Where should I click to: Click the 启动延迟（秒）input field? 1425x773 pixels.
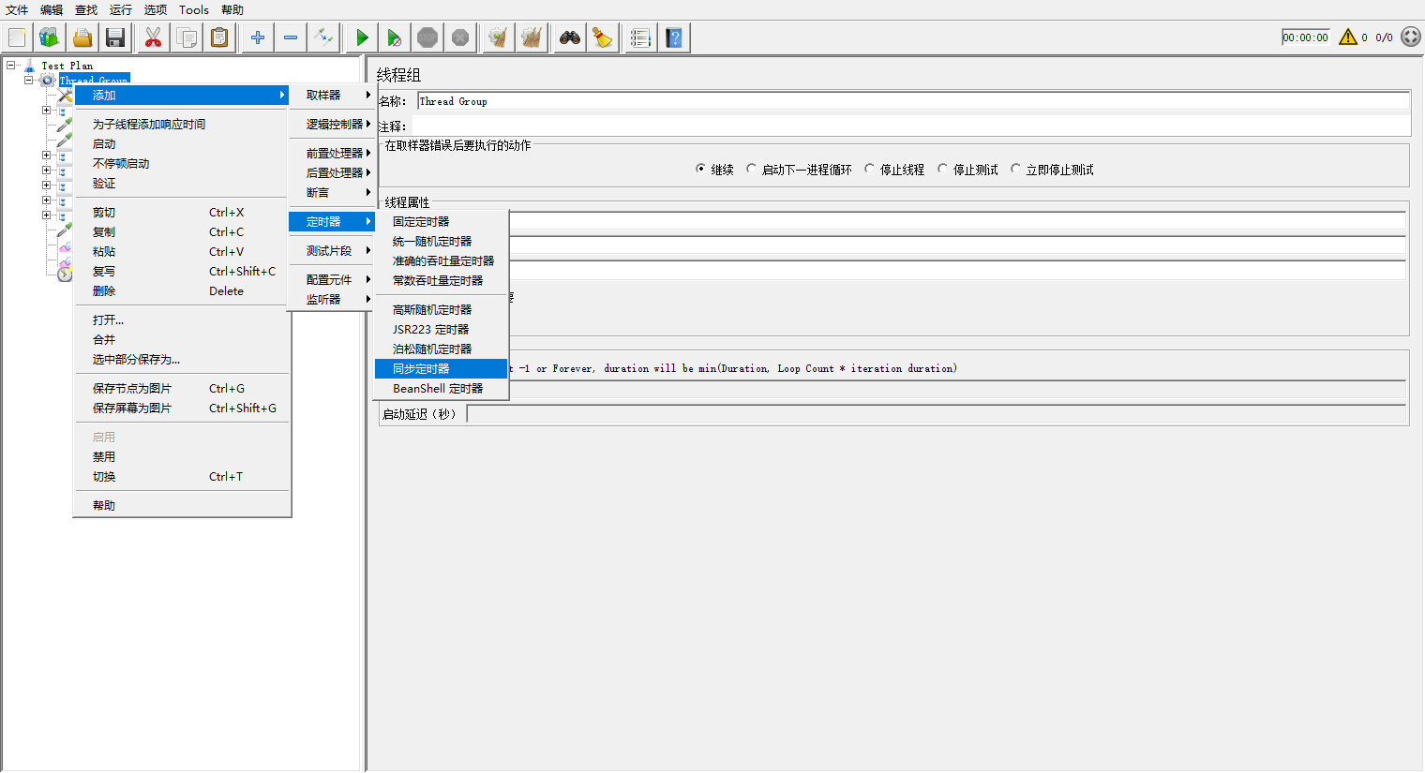(x=936, y=413)
